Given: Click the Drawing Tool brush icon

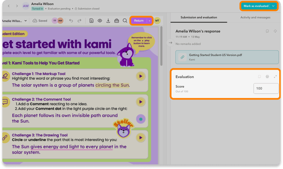Looking at the screenshot, I should (5, 138).
